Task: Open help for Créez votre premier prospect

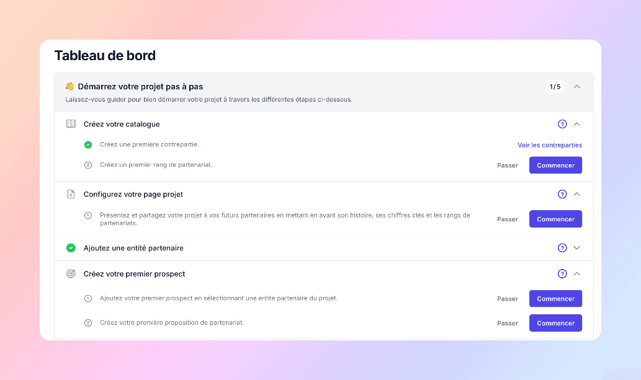Action: (x=562, y=274)
